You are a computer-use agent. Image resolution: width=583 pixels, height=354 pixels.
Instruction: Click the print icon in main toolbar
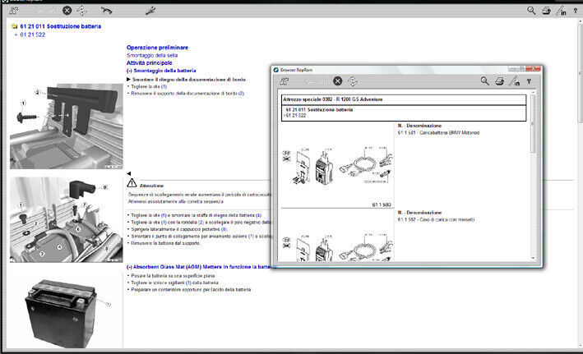pos(545,11)
